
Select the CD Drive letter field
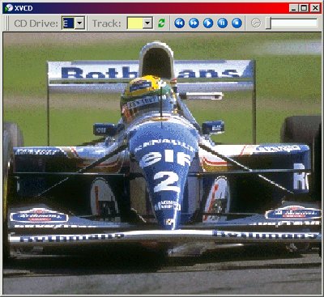(68, 23)
